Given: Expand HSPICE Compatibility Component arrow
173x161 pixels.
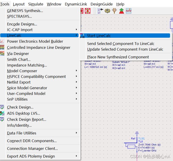Looking at the screenshot, I should pos(76,76).
